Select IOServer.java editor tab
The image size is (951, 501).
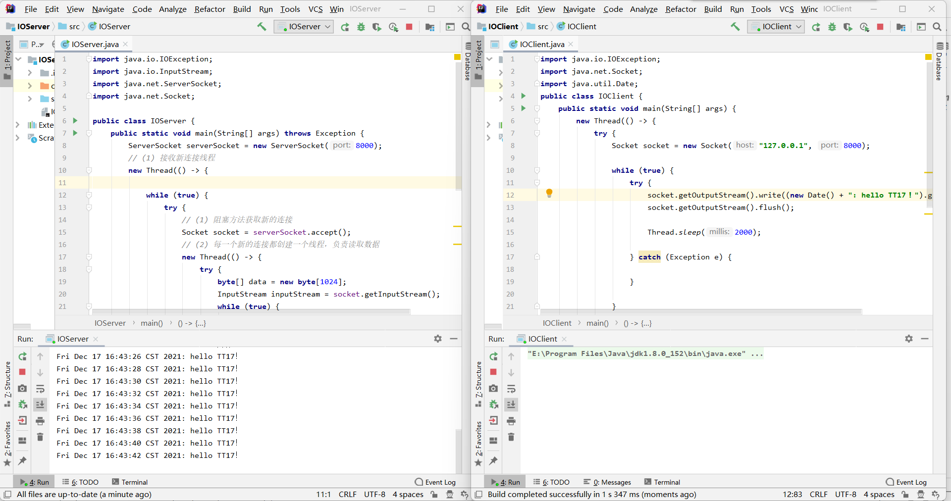click(95, 44)
